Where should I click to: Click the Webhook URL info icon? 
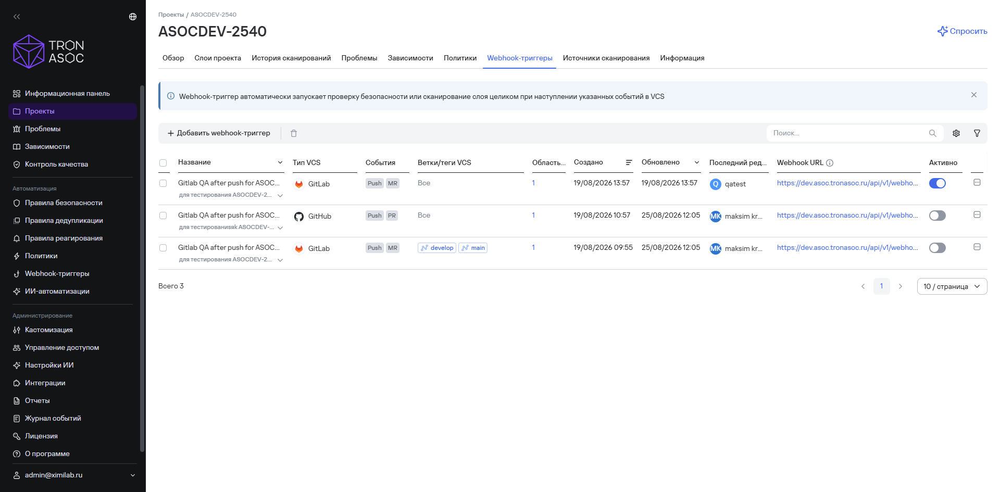830,163
